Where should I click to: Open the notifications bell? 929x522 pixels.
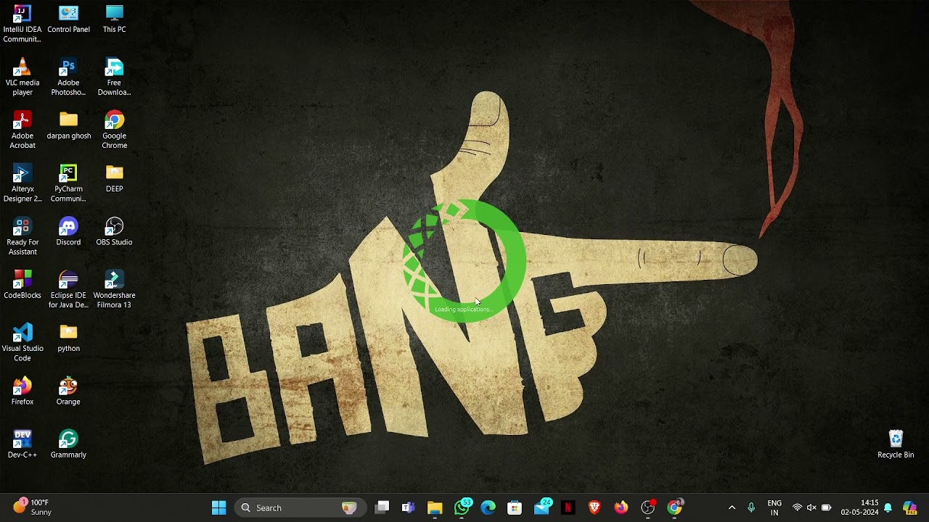tap(888, 507)
